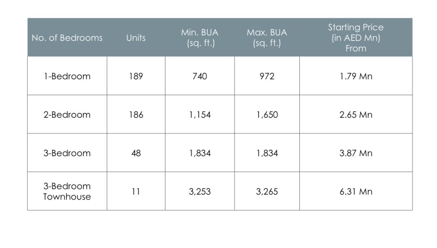This screenshot has width=437, height=248.
Task: Select the 1,650 maximum BUA cell
Action: (x=267, y=115)
